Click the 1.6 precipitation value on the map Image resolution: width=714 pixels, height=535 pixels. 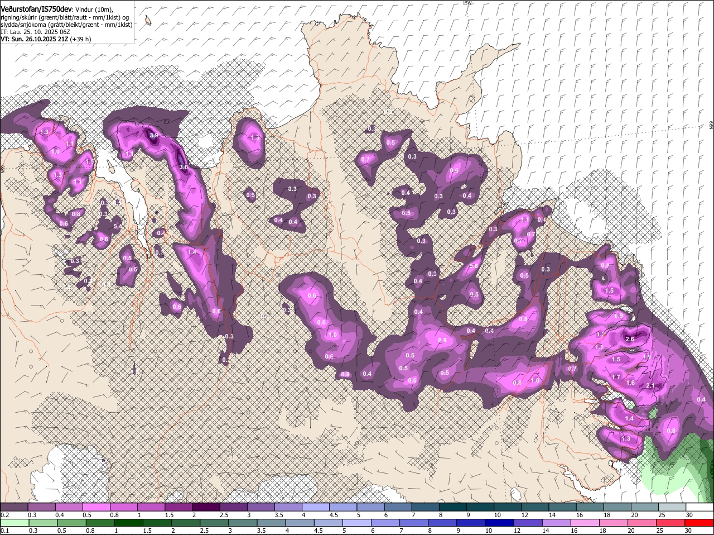point(631,383)
